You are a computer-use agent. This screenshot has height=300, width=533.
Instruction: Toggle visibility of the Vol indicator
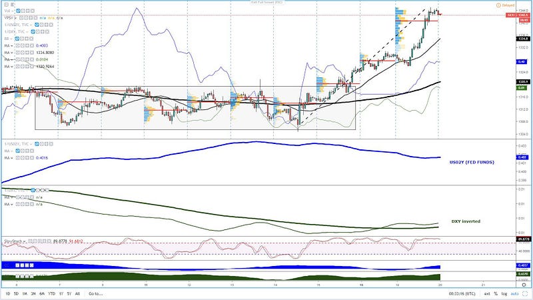pos(18,11)
